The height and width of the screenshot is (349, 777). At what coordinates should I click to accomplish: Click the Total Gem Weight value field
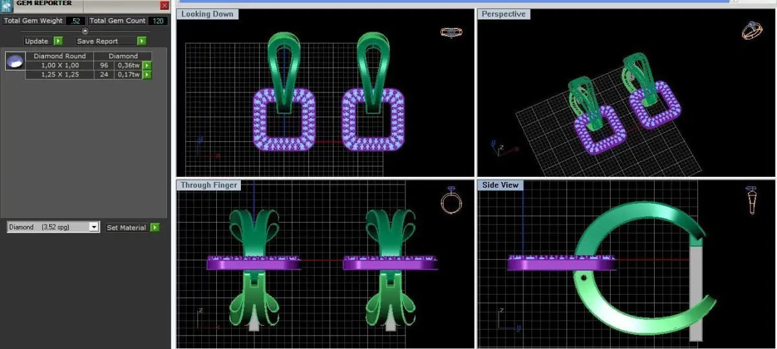pyautogui.click(x=75, y=21)
